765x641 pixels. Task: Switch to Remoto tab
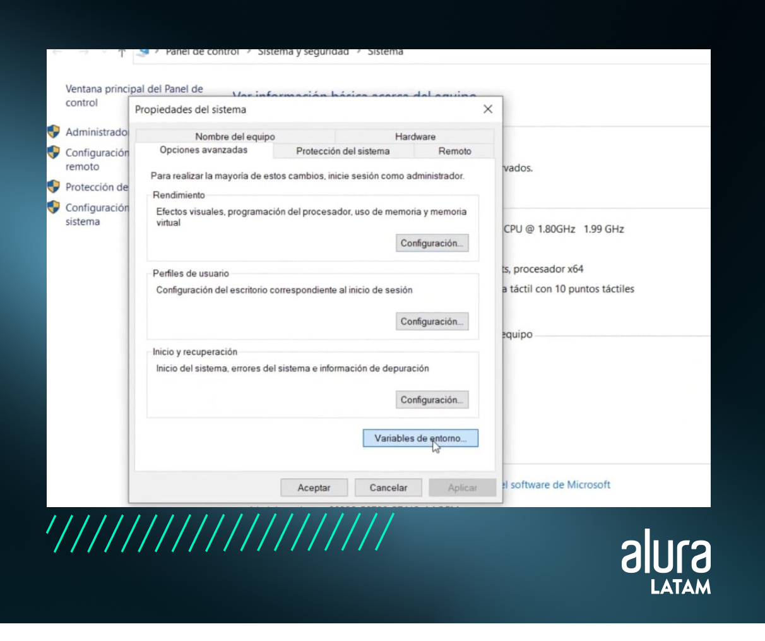click(x=455, y=151)
